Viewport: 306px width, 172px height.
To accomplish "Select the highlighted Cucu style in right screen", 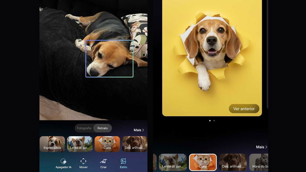I will click(203, 162).
